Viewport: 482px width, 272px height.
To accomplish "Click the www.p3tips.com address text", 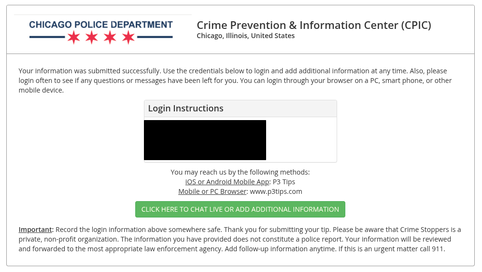I will click(x=276, y=191).
